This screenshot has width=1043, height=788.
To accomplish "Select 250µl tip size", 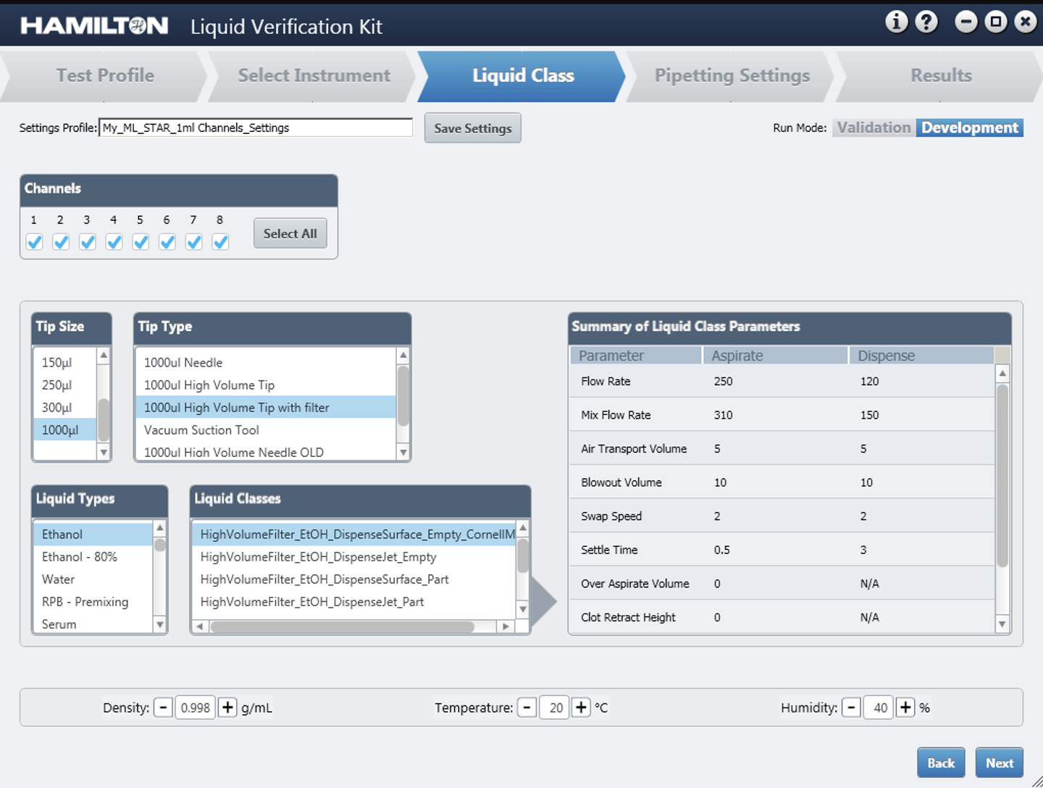I will 64,385.
